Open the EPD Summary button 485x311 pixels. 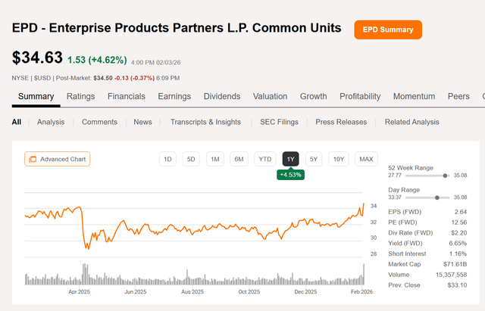tap(388, 30)
